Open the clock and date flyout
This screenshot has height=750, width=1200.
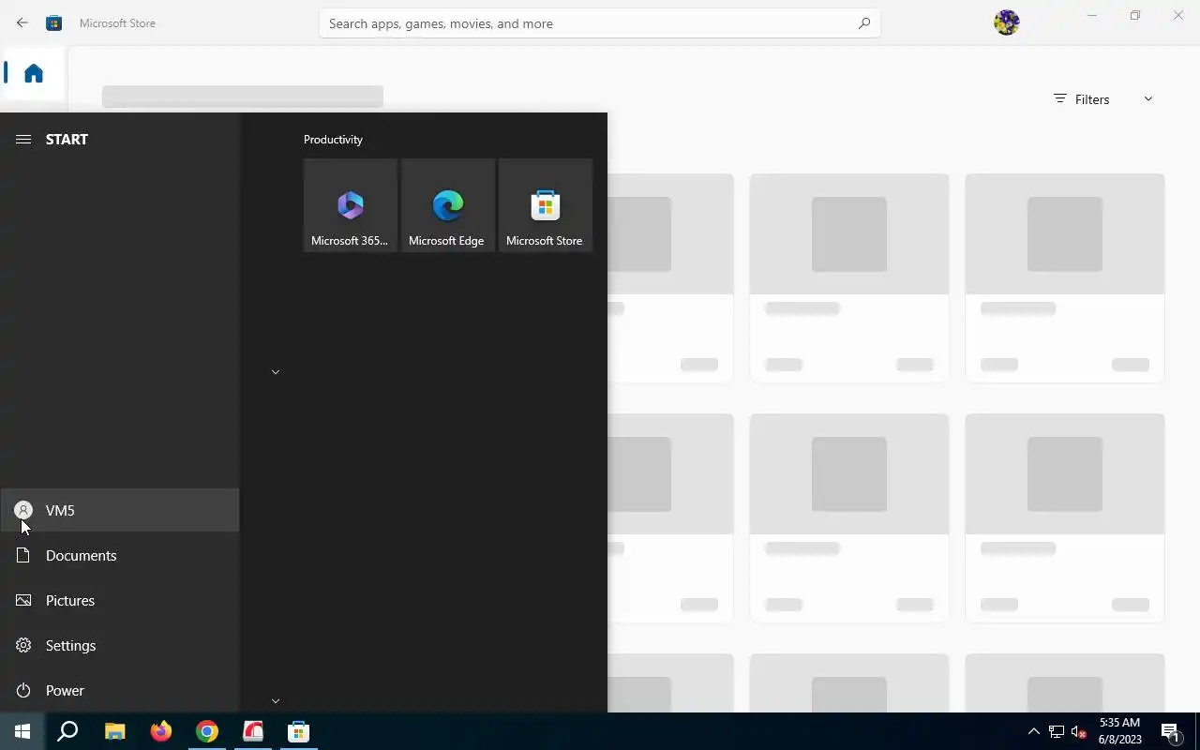click(1119, 731)
